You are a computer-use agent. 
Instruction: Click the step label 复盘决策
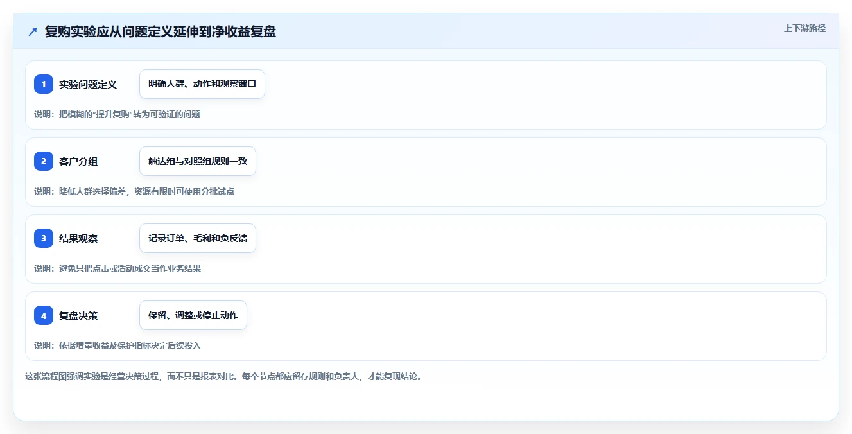tap(78, 315)
